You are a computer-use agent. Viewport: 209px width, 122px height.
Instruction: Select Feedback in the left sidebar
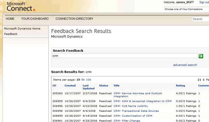11,34
